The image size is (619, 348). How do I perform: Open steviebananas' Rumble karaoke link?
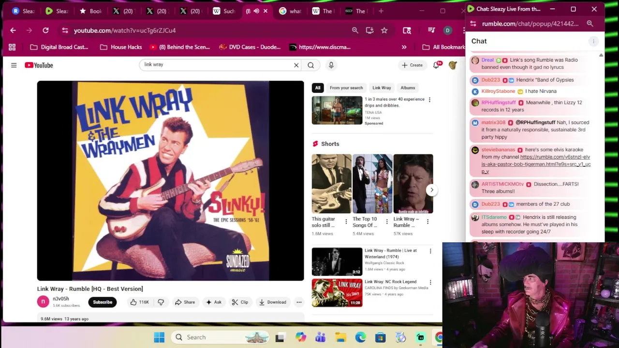pyautogui.click(x=536, y=164)
